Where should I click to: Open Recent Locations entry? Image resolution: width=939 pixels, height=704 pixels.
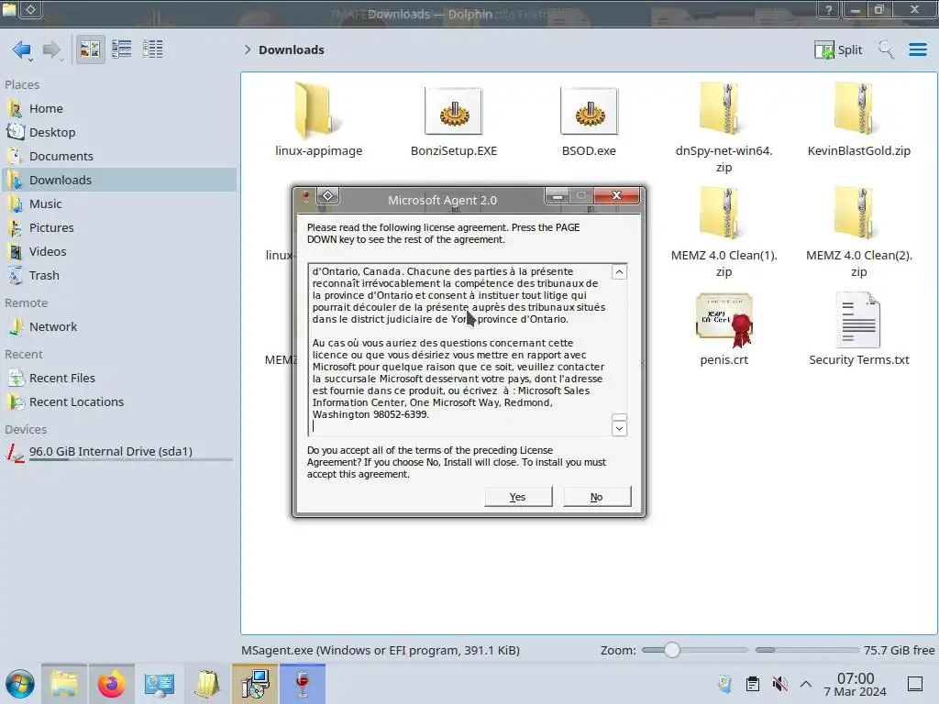(x=119, y=401)
